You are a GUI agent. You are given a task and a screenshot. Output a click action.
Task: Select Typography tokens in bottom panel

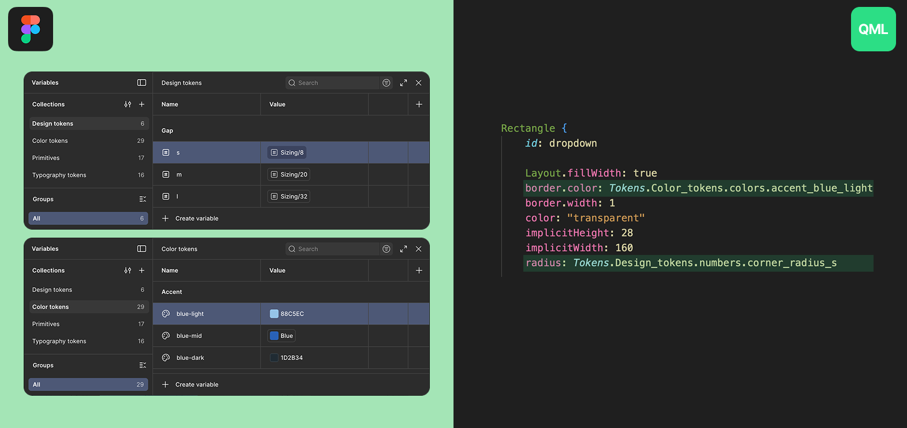click(x=59, y=341)
